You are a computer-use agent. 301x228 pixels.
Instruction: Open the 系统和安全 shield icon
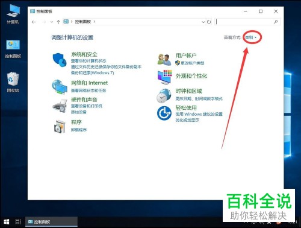pos(60,60)
